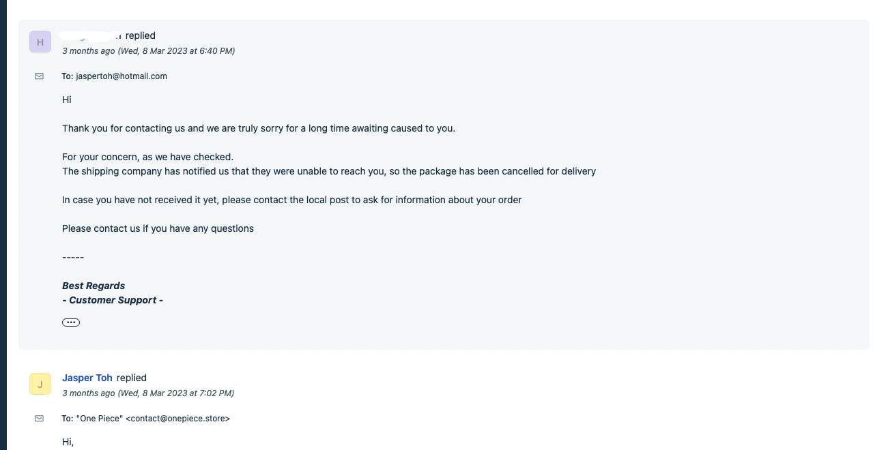Click envelope icon beside One Piece recipient
The height and width of the screenshot is (450, 873).
point(39,419)
